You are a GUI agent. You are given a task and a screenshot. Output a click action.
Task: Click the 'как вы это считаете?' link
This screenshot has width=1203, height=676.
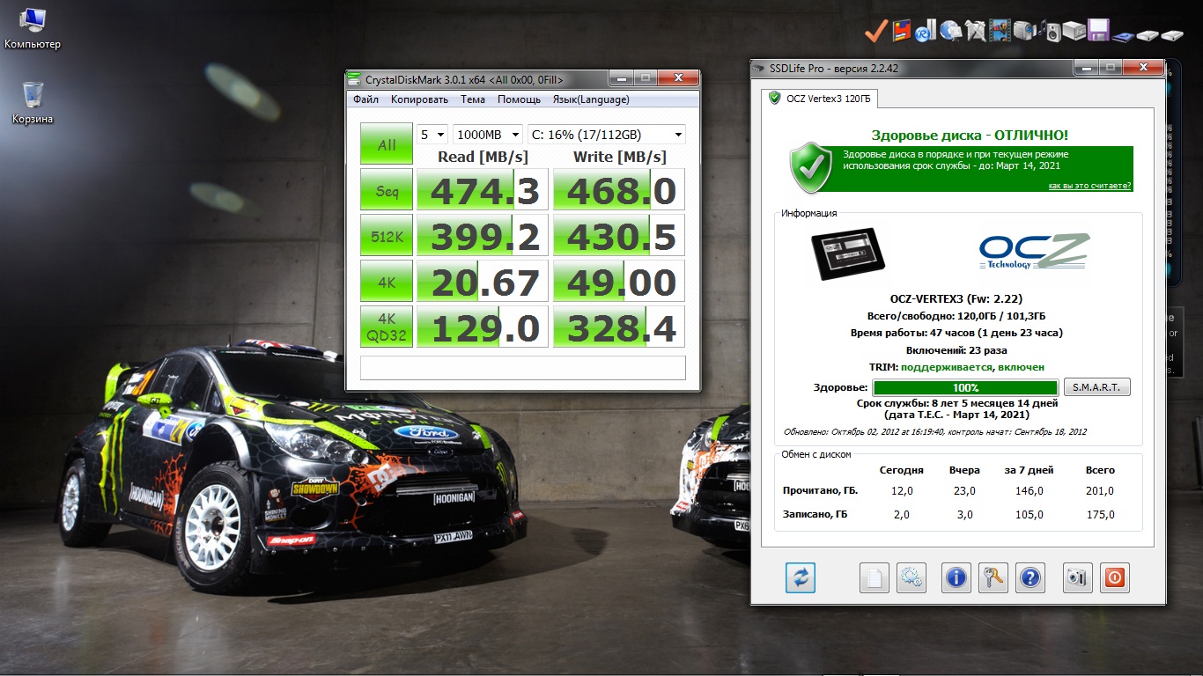(1090, 186)
